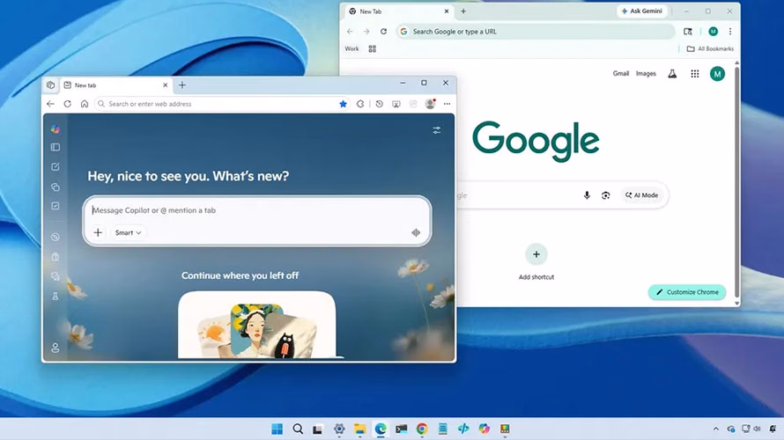Open Chrome apps grid in bookmarks bar
The image size is (784, 440).
point(372,49)
